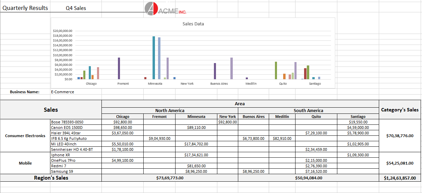
Task: Select the $5,78,900.00 Santiago cell
Action: (x=358, y=133)
